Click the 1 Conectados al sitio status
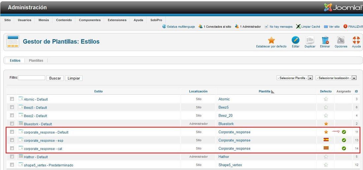 tap(217, 27)
